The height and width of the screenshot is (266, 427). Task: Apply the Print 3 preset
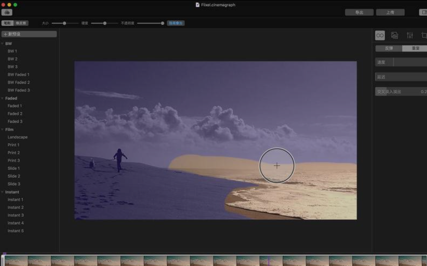coord(14,161)
